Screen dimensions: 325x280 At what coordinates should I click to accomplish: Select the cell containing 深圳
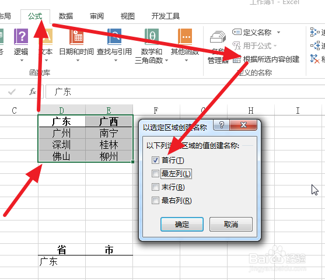[x=62, y=145]
